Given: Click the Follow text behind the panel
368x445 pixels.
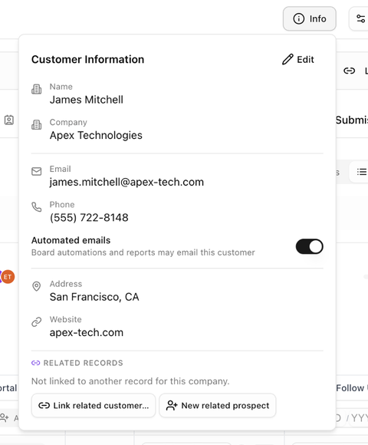Looking at the screenshot, I should (x=350, y=388).
